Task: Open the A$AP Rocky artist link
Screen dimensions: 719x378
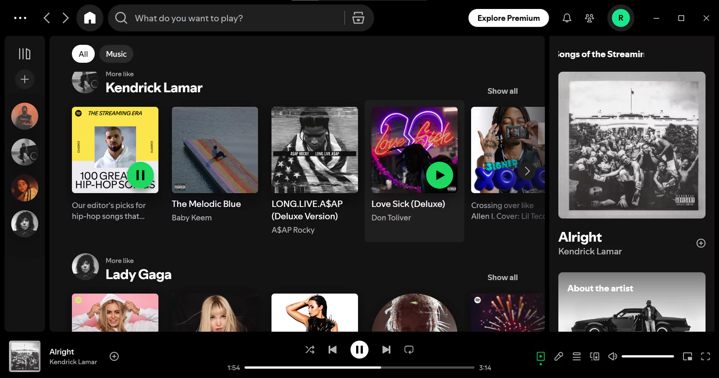Action: (x=293, y=230)
